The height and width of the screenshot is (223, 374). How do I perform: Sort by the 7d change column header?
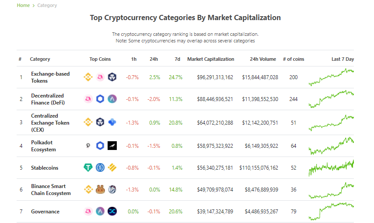coord(177,59)
